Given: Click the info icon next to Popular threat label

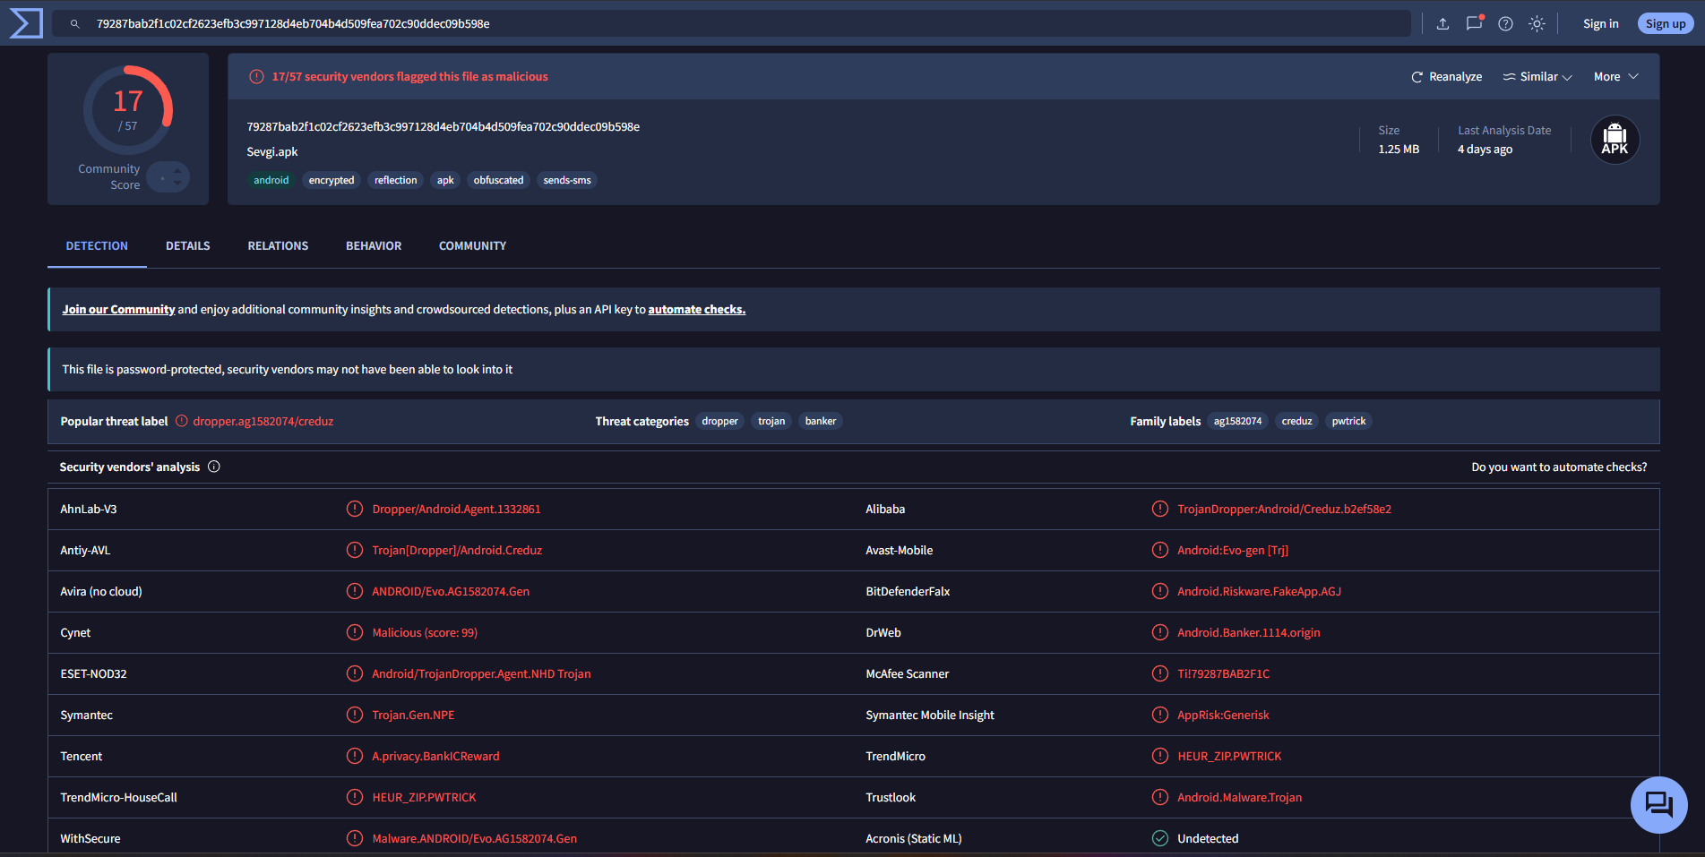Looking at the screenshot, I should tap(181, 421).
